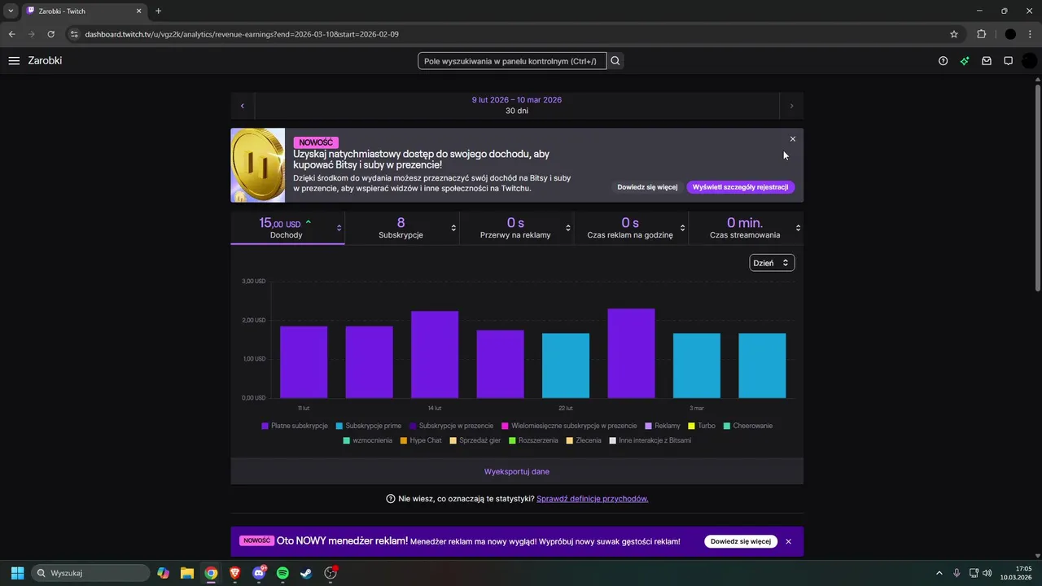Image resolution: width=1042 pixels, height=586 pixels.
Task: Click the browser address bar URL
Action: click(x=242, y=34)
